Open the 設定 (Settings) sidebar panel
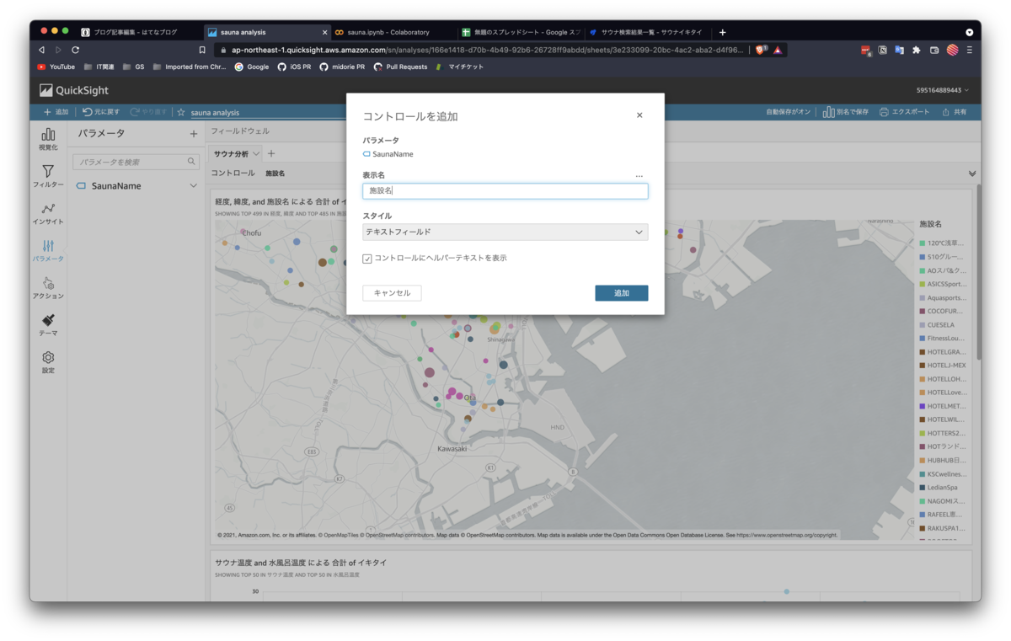Screen dimensions: 1011x641 pos(48,362)
